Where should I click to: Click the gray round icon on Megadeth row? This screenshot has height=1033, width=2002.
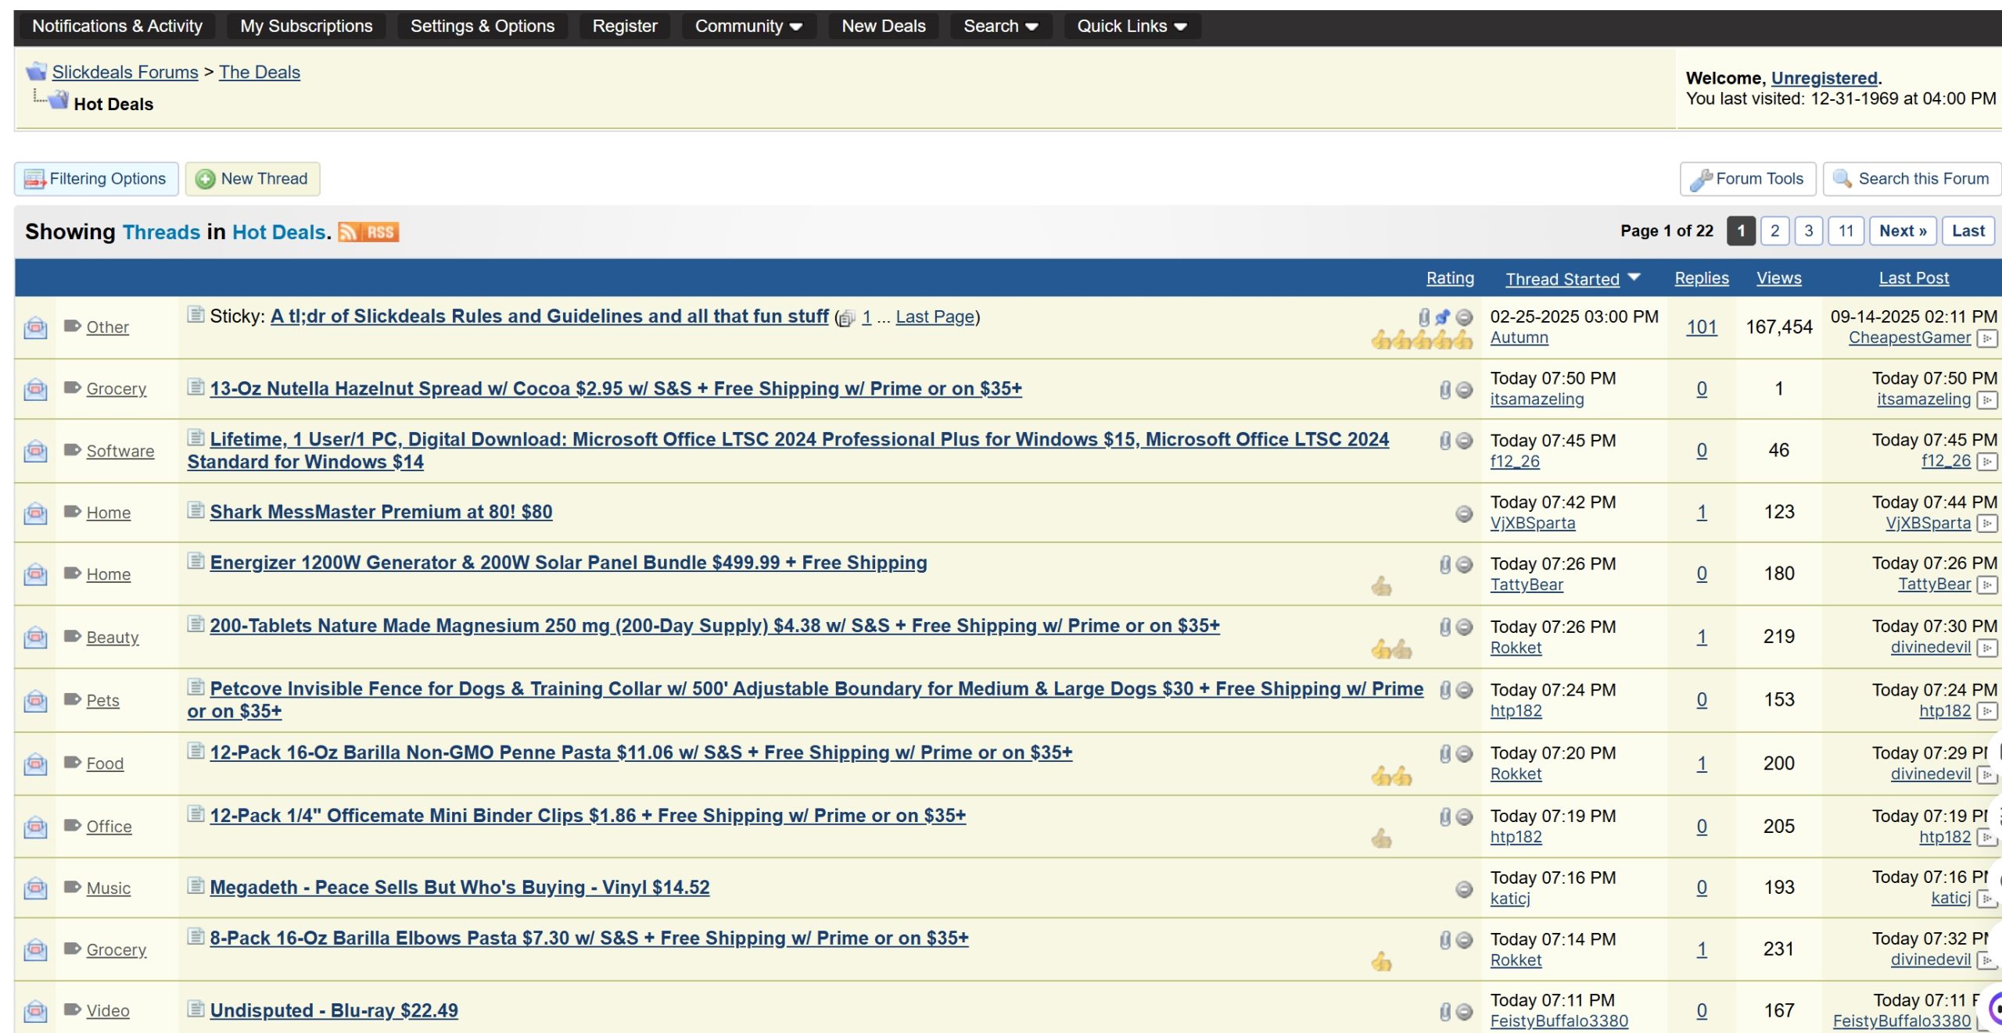[x=1464, y=888]
